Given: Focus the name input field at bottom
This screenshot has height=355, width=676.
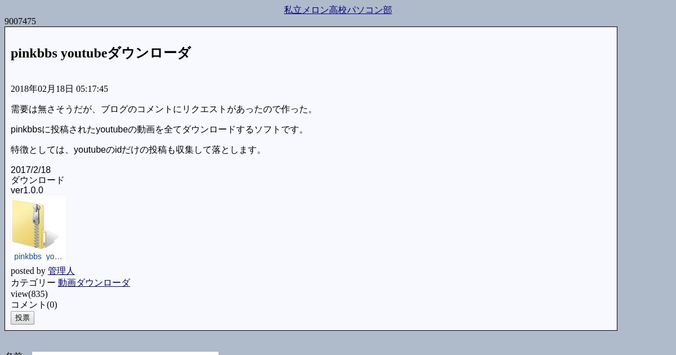Looking at the screenshot, I should click(x=125, y=353).
